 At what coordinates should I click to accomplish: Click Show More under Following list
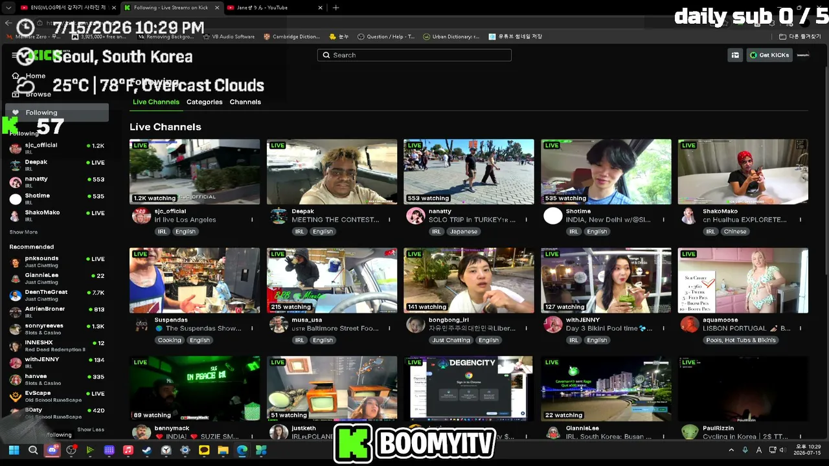pos(23,232)
